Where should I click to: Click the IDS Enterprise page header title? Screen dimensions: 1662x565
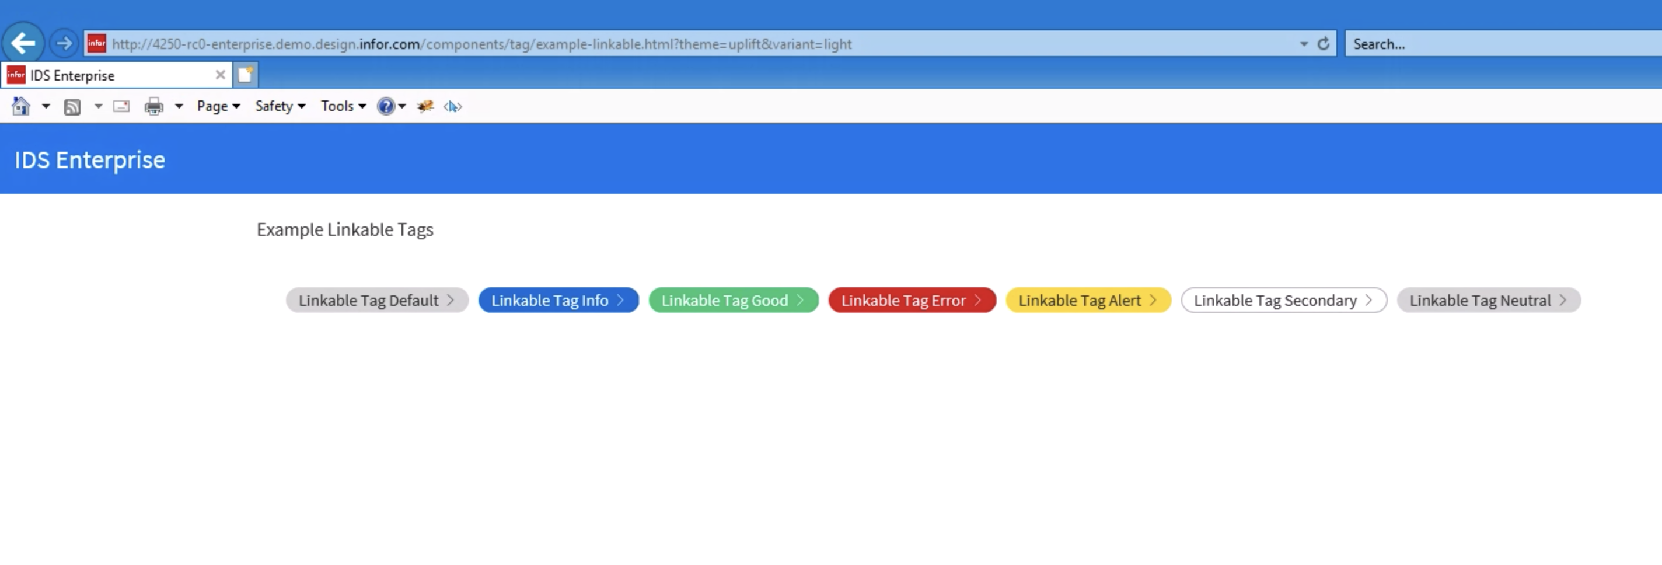click(x=90, y=160)
